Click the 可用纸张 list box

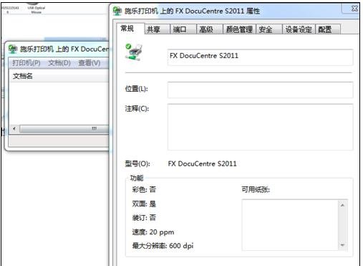[x=294, y=225]
